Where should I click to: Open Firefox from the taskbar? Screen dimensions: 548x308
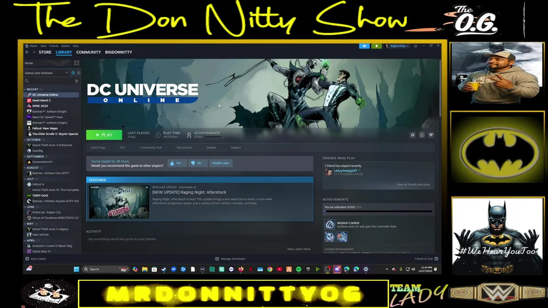click(241, 269)
